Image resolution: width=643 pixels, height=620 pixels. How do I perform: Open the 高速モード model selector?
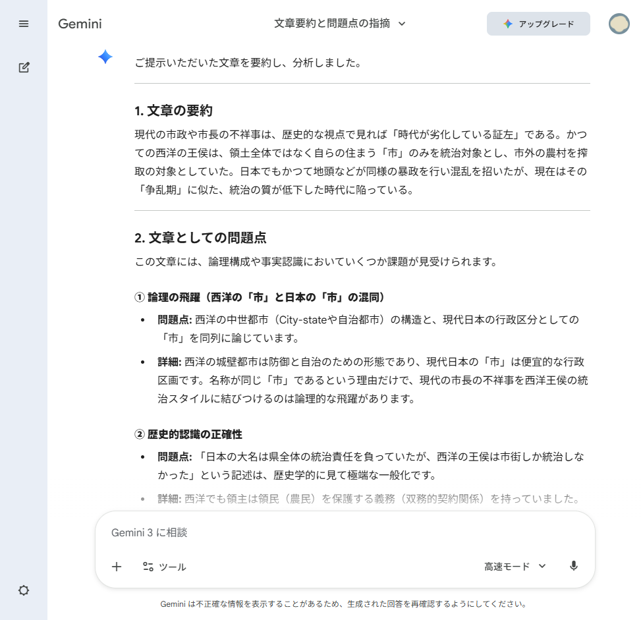515,567
